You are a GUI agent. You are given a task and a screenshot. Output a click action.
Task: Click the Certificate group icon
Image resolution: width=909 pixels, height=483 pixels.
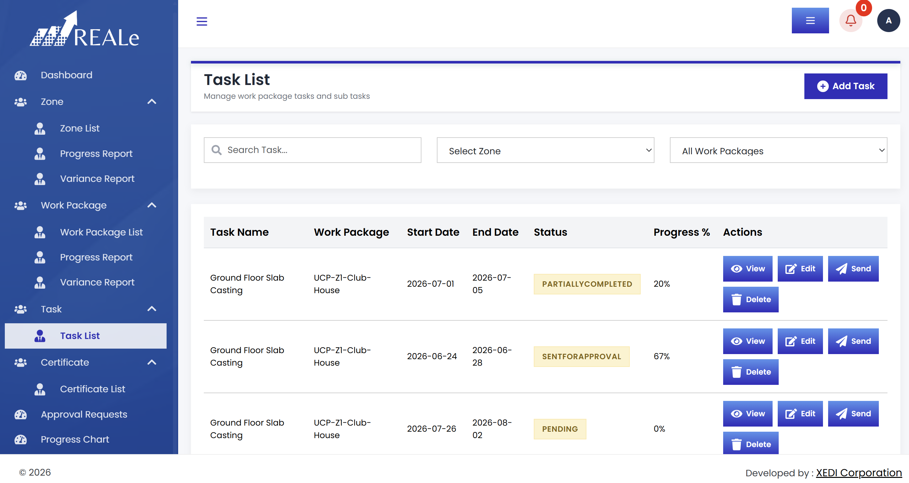pyautogui.click(x=21, y=362)
